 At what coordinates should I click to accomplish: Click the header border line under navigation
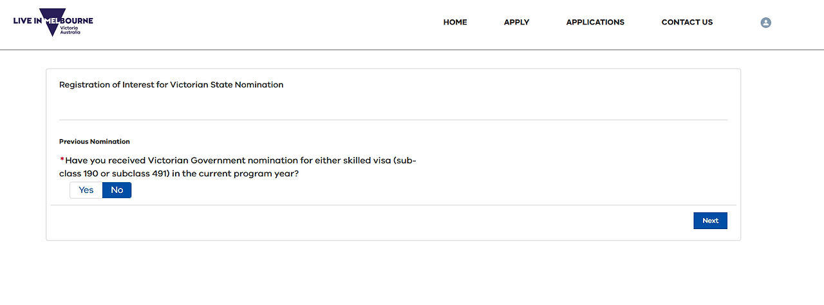(x=412, y=50)
